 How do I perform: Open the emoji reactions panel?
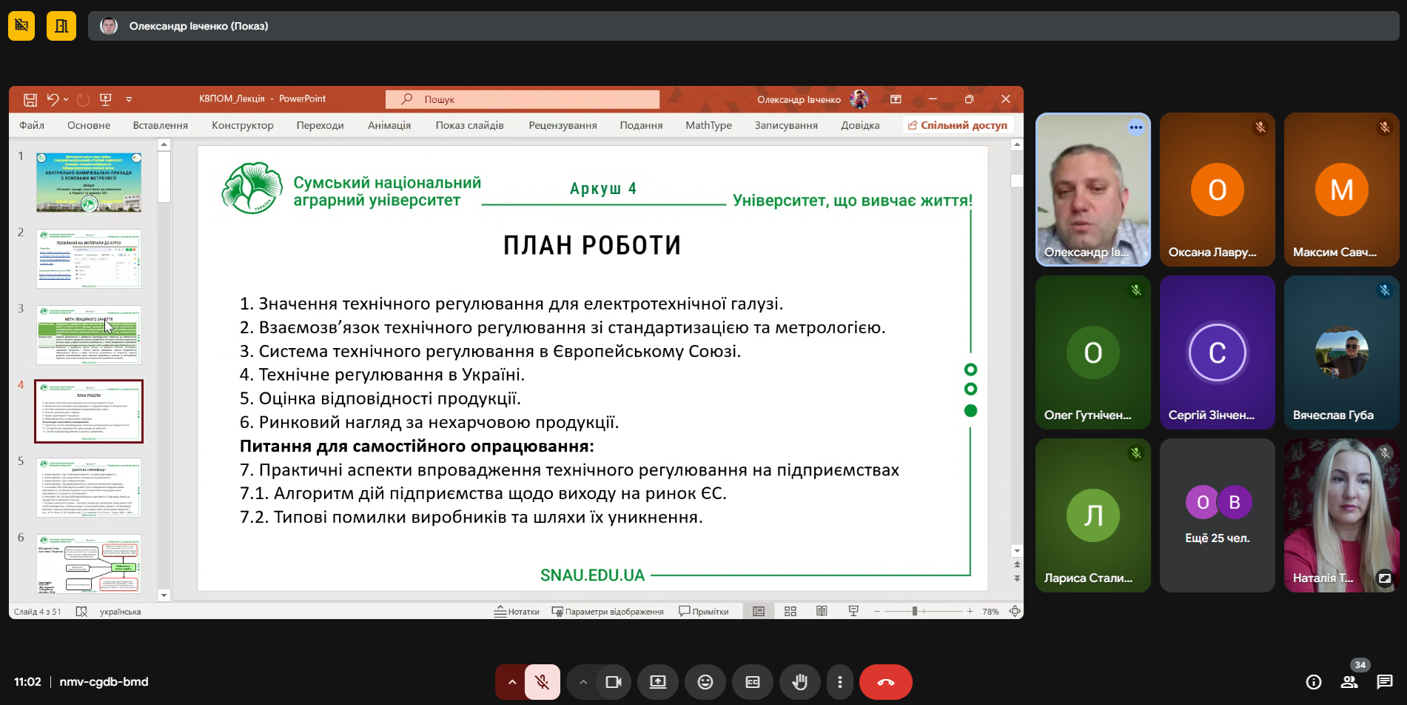coord(705,682)
